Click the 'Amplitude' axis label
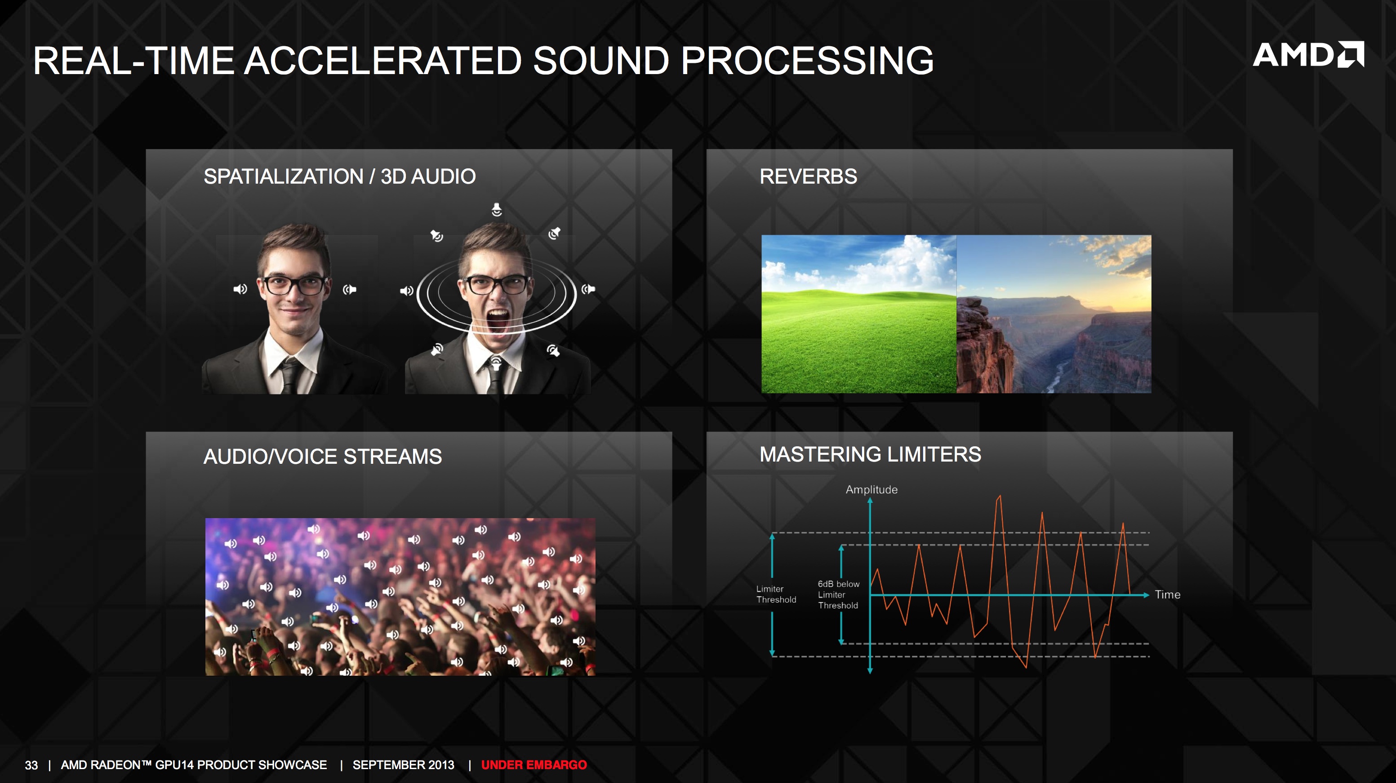This screenshot has height=783, width=1396. coord(871,489)
